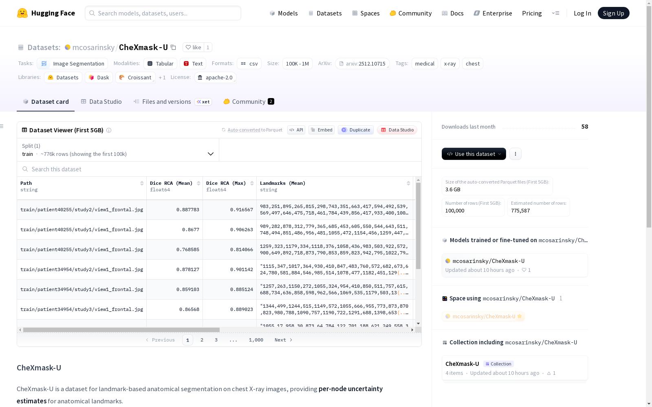Sort by Landmarks (Mean) column icon
The width and height of the screenshot is (652, 407).
[408, 183]
